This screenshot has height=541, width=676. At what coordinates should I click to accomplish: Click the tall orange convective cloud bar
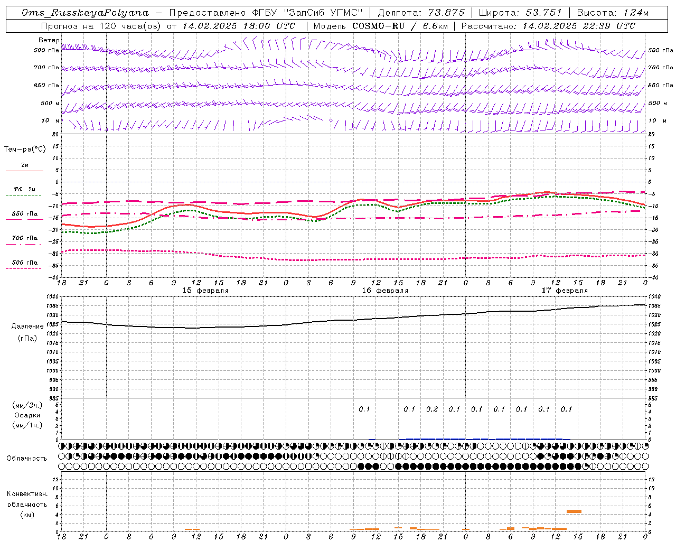pyautogui.click(x=574, y=511)
